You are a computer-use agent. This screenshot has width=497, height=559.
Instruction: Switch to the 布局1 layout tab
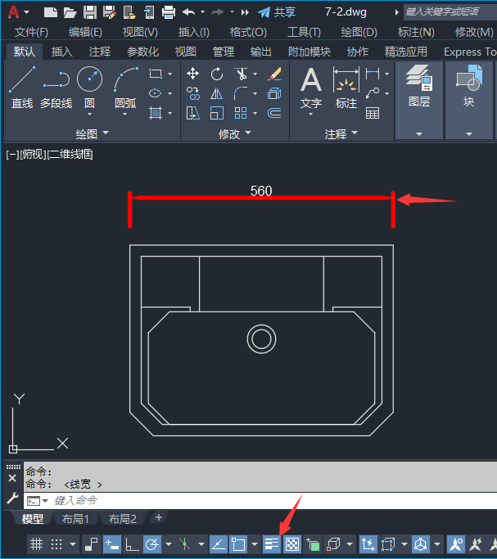coord(75,519)
